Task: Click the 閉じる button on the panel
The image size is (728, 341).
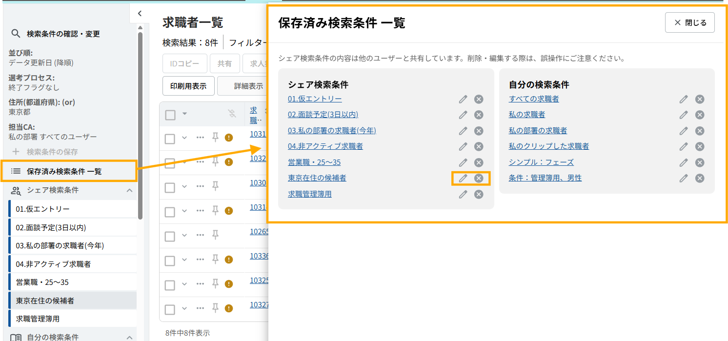Action: coord(689,22)
